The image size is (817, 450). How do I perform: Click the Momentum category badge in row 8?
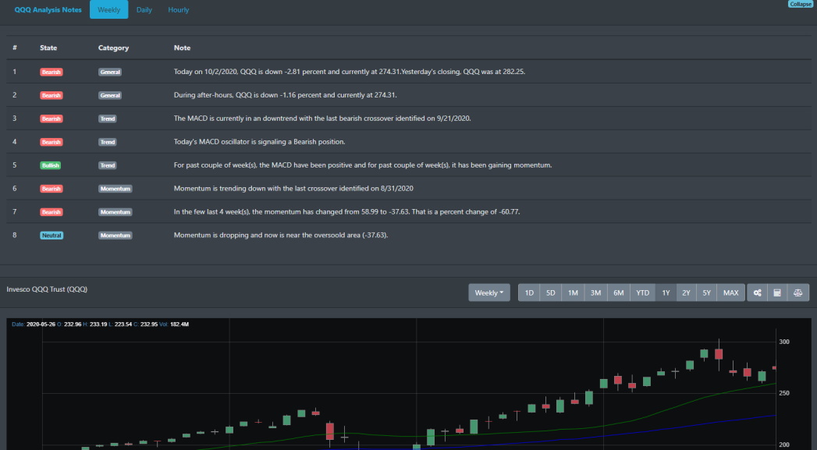click(x=115, y=236)
